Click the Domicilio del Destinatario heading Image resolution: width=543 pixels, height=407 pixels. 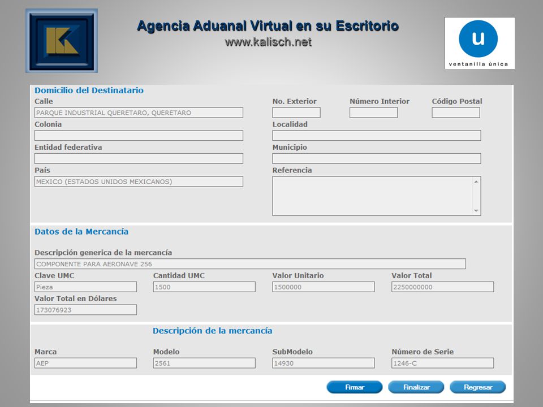[x=89, y=90]
